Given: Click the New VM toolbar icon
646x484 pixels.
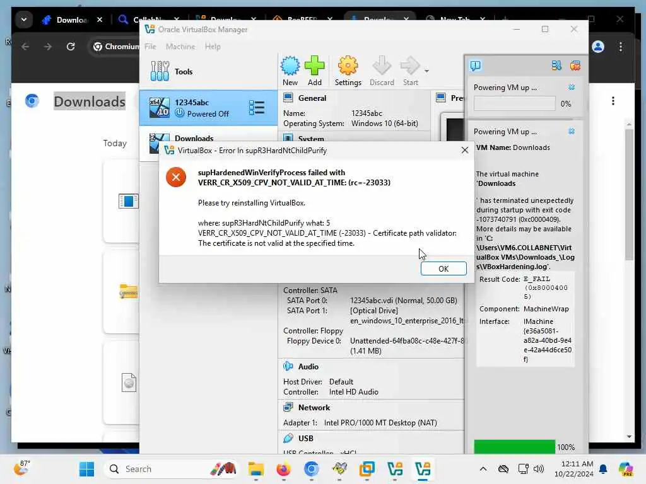Looking at the screenshot, I should tap(290, 71).
